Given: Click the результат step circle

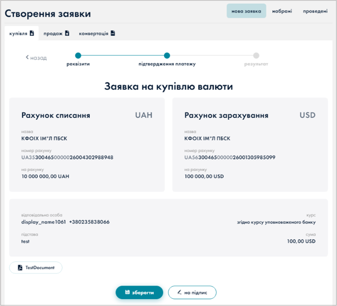Looking at the screenshot, I should pyautogui.click(x=256, y=56).
